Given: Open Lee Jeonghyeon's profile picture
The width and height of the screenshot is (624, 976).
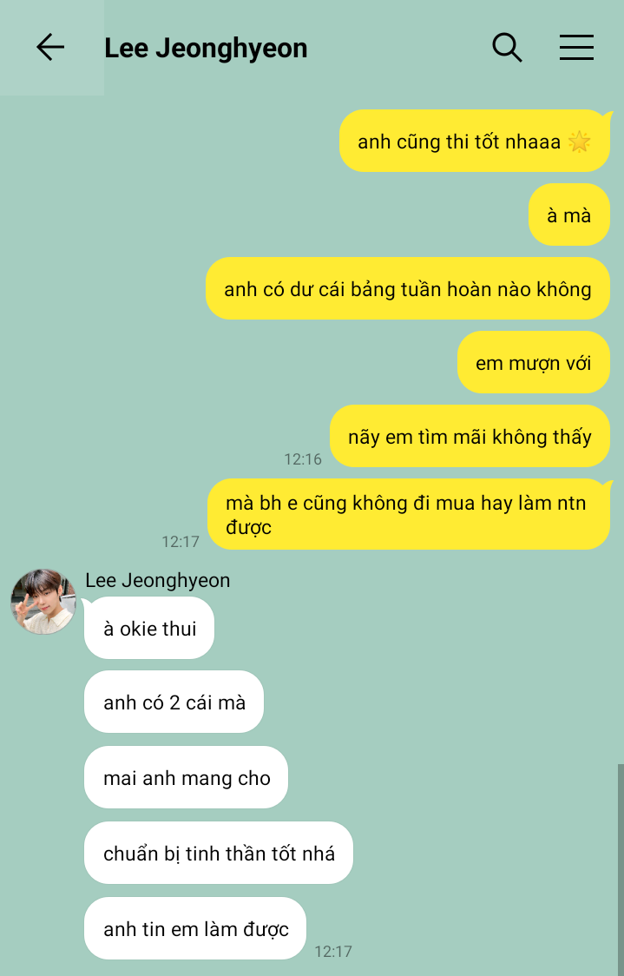Looking at the screenshot, I should (43, 601).
